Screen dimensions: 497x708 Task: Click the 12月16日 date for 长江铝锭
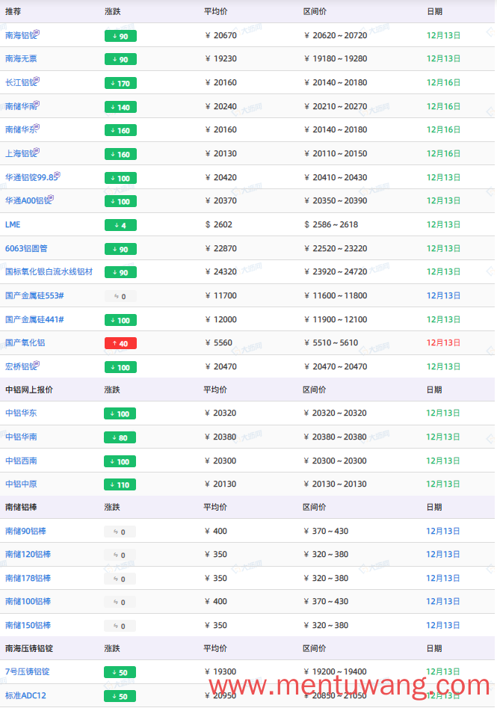(443, 83)
